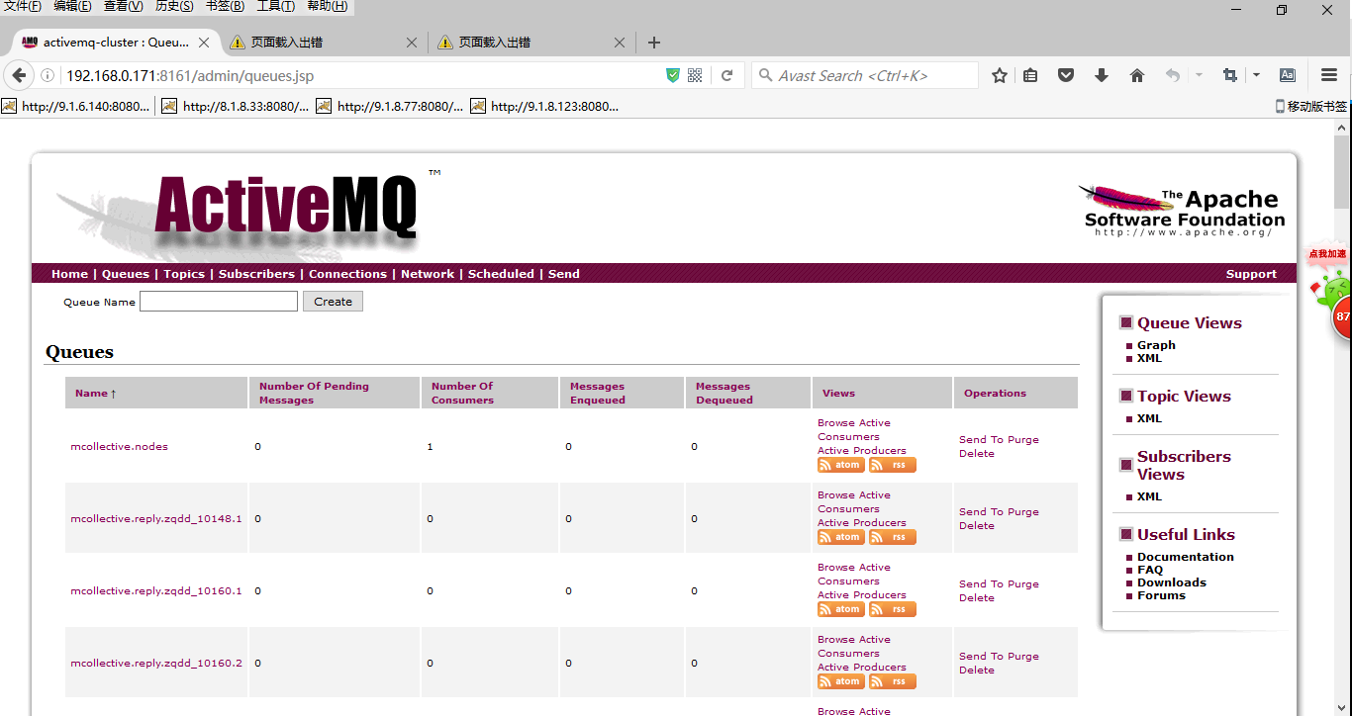
Task: Save page to Pocket icon
Action: [1066, 75]
